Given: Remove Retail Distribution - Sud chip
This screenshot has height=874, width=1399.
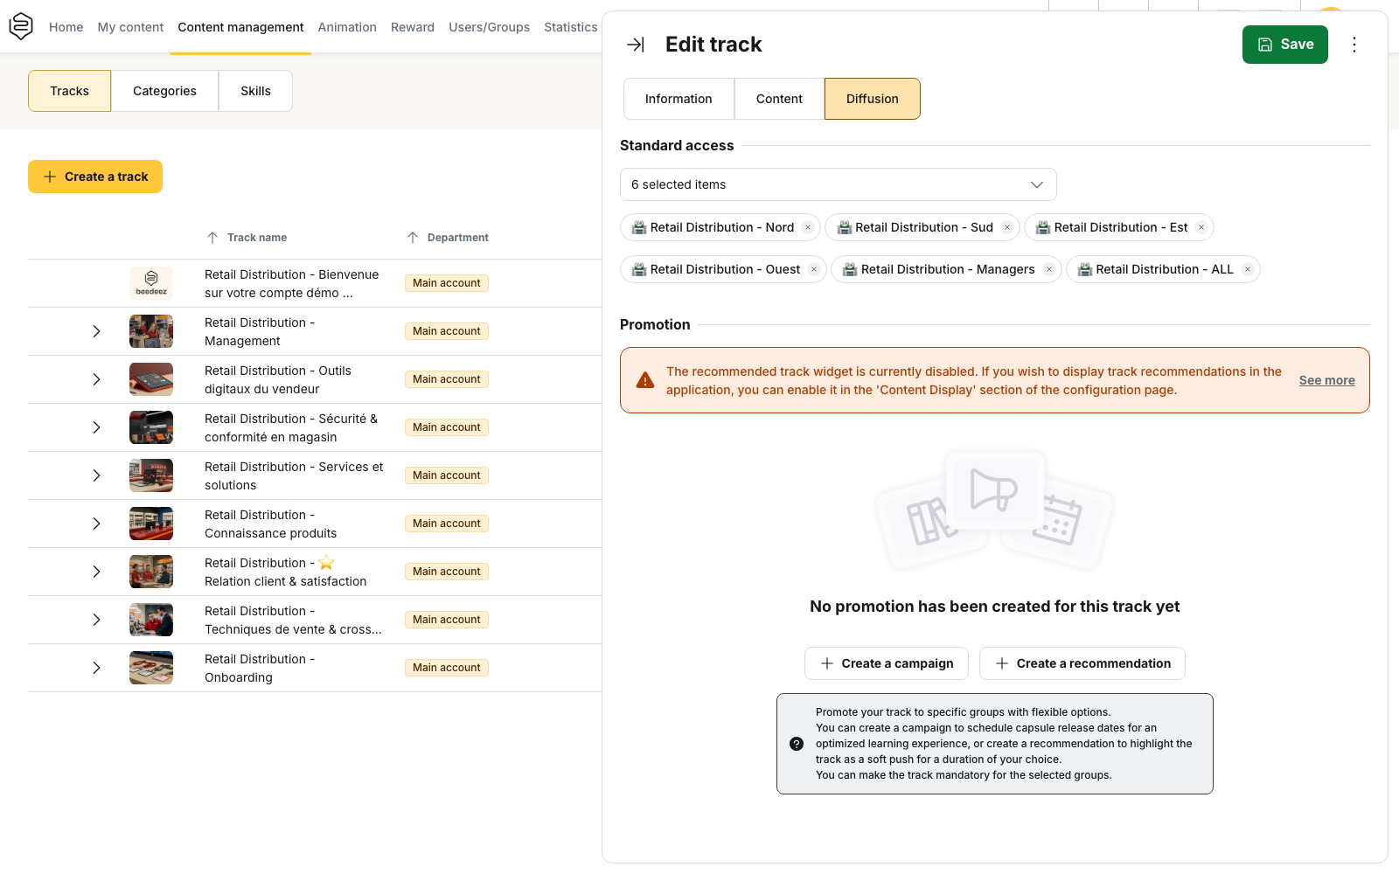Looking at the screenshot, I should click(x=1007, y=227).
